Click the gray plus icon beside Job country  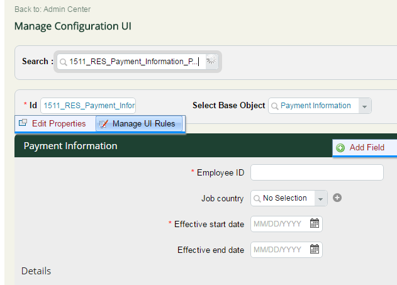337,198
